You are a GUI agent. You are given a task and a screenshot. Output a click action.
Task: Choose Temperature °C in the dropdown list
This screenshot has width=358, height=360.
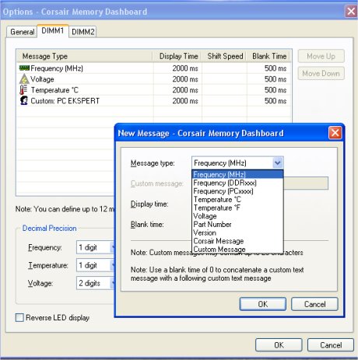pos(237,199)
